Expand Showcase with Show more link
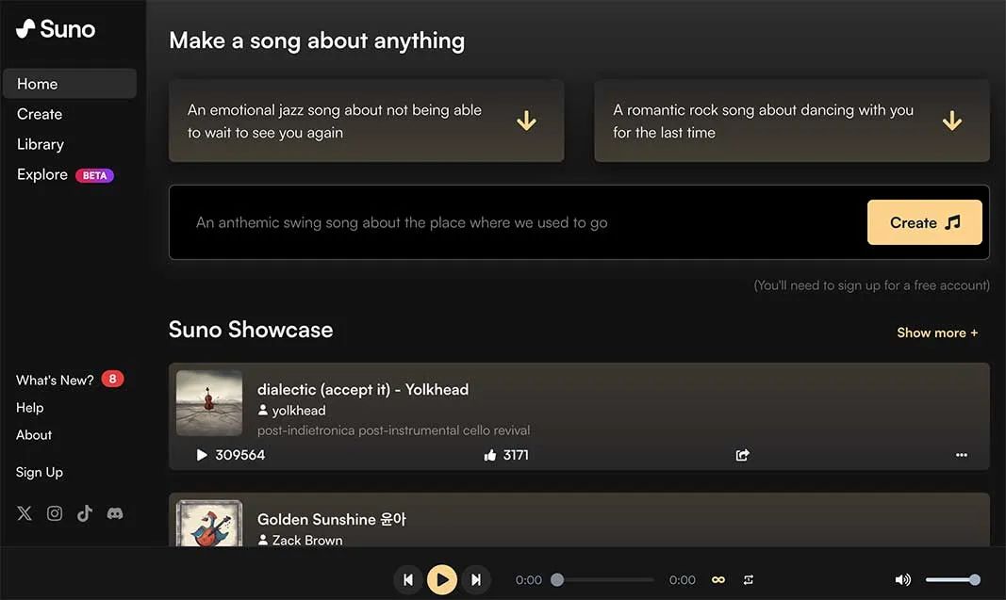Screen dimensions: 1006x600 coord(936,332)
